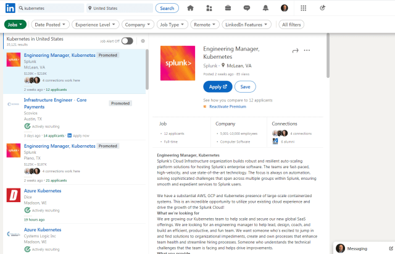Click the Search button

click(167, 8)
